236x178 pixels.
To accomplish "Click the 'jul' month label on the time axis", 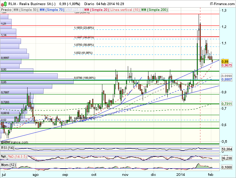I will 4,175.
